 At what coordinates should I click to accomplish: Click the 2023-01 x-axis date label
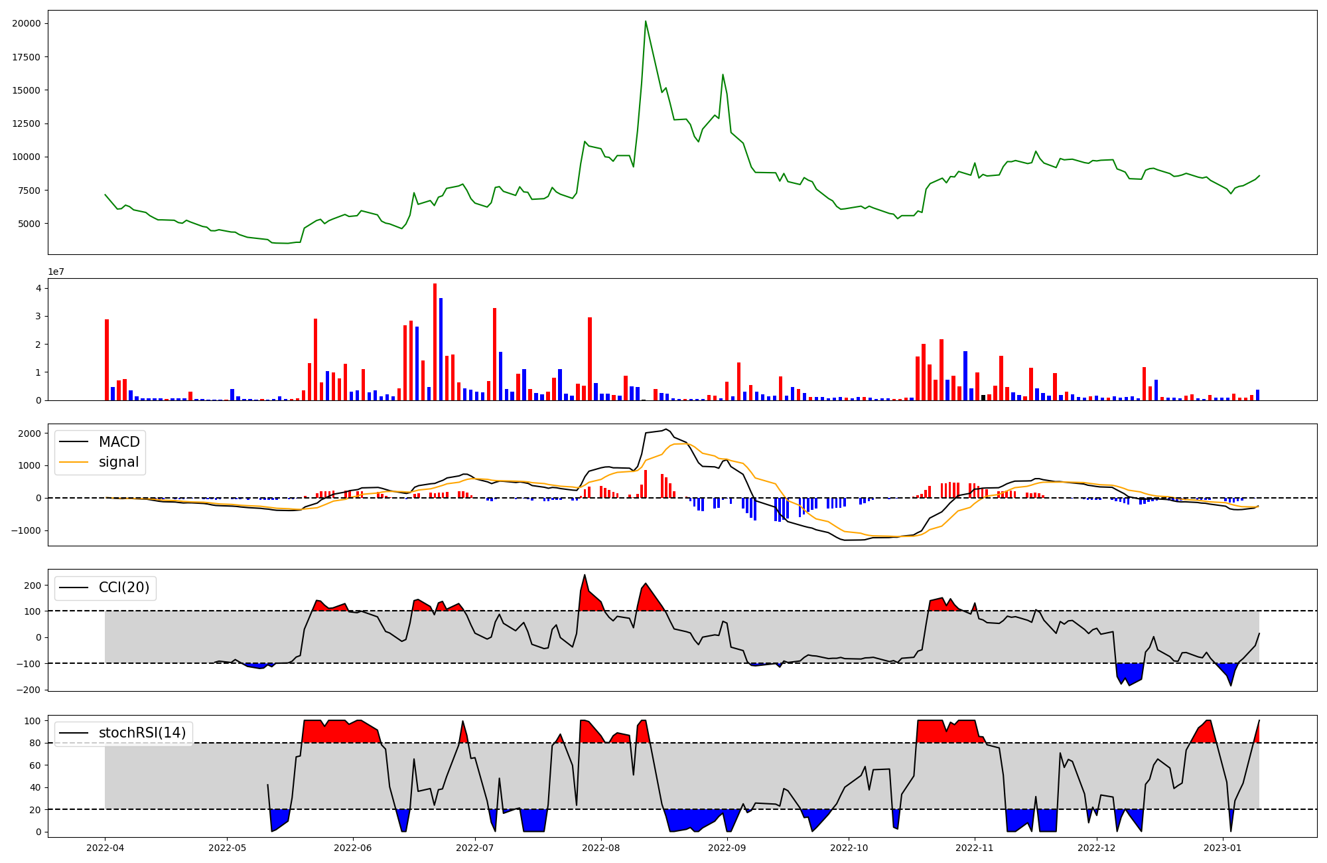pos(1222,848)
